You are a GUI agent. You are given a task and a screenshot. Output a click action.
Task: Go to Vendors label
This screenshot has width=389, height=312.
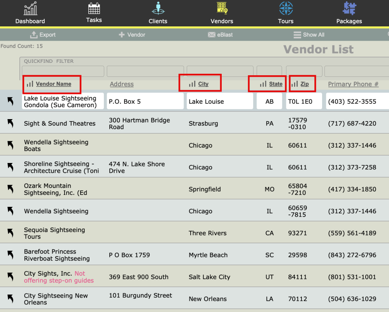222,21
